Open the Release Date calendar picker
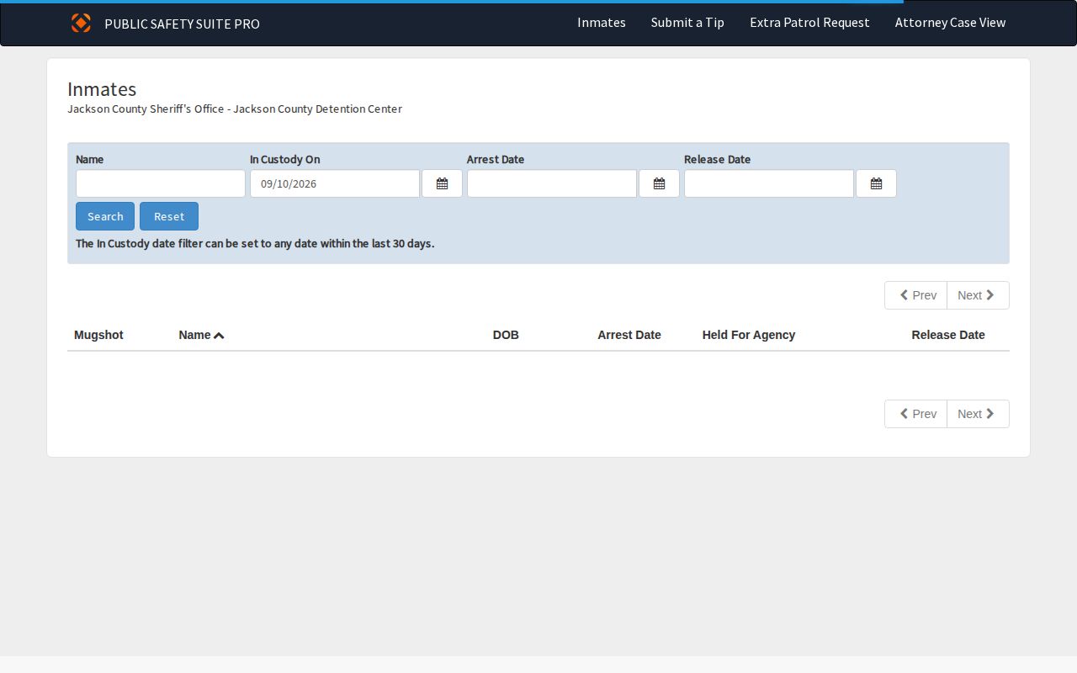1077x673 pixels. point(876,183)
